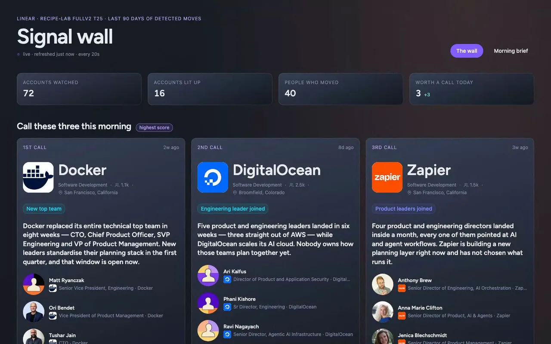
Task: Open the Accounts watched stat card
Action: pyautogui.click(x=79, y=89)
